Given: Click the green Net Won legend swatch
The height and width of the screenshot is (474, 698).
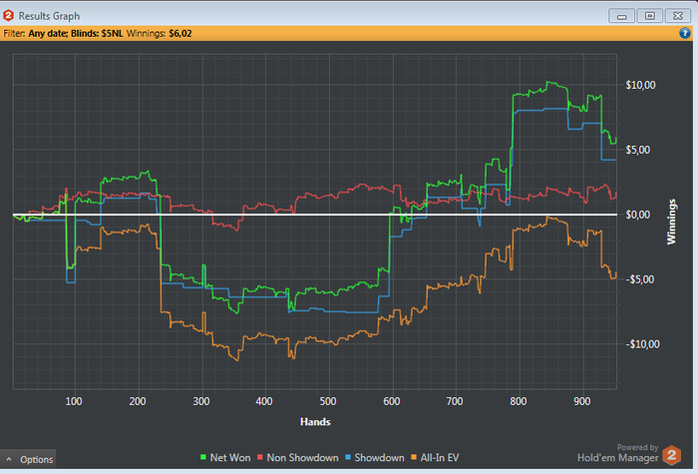Looking at the screenshot, I should pos(203,457).
